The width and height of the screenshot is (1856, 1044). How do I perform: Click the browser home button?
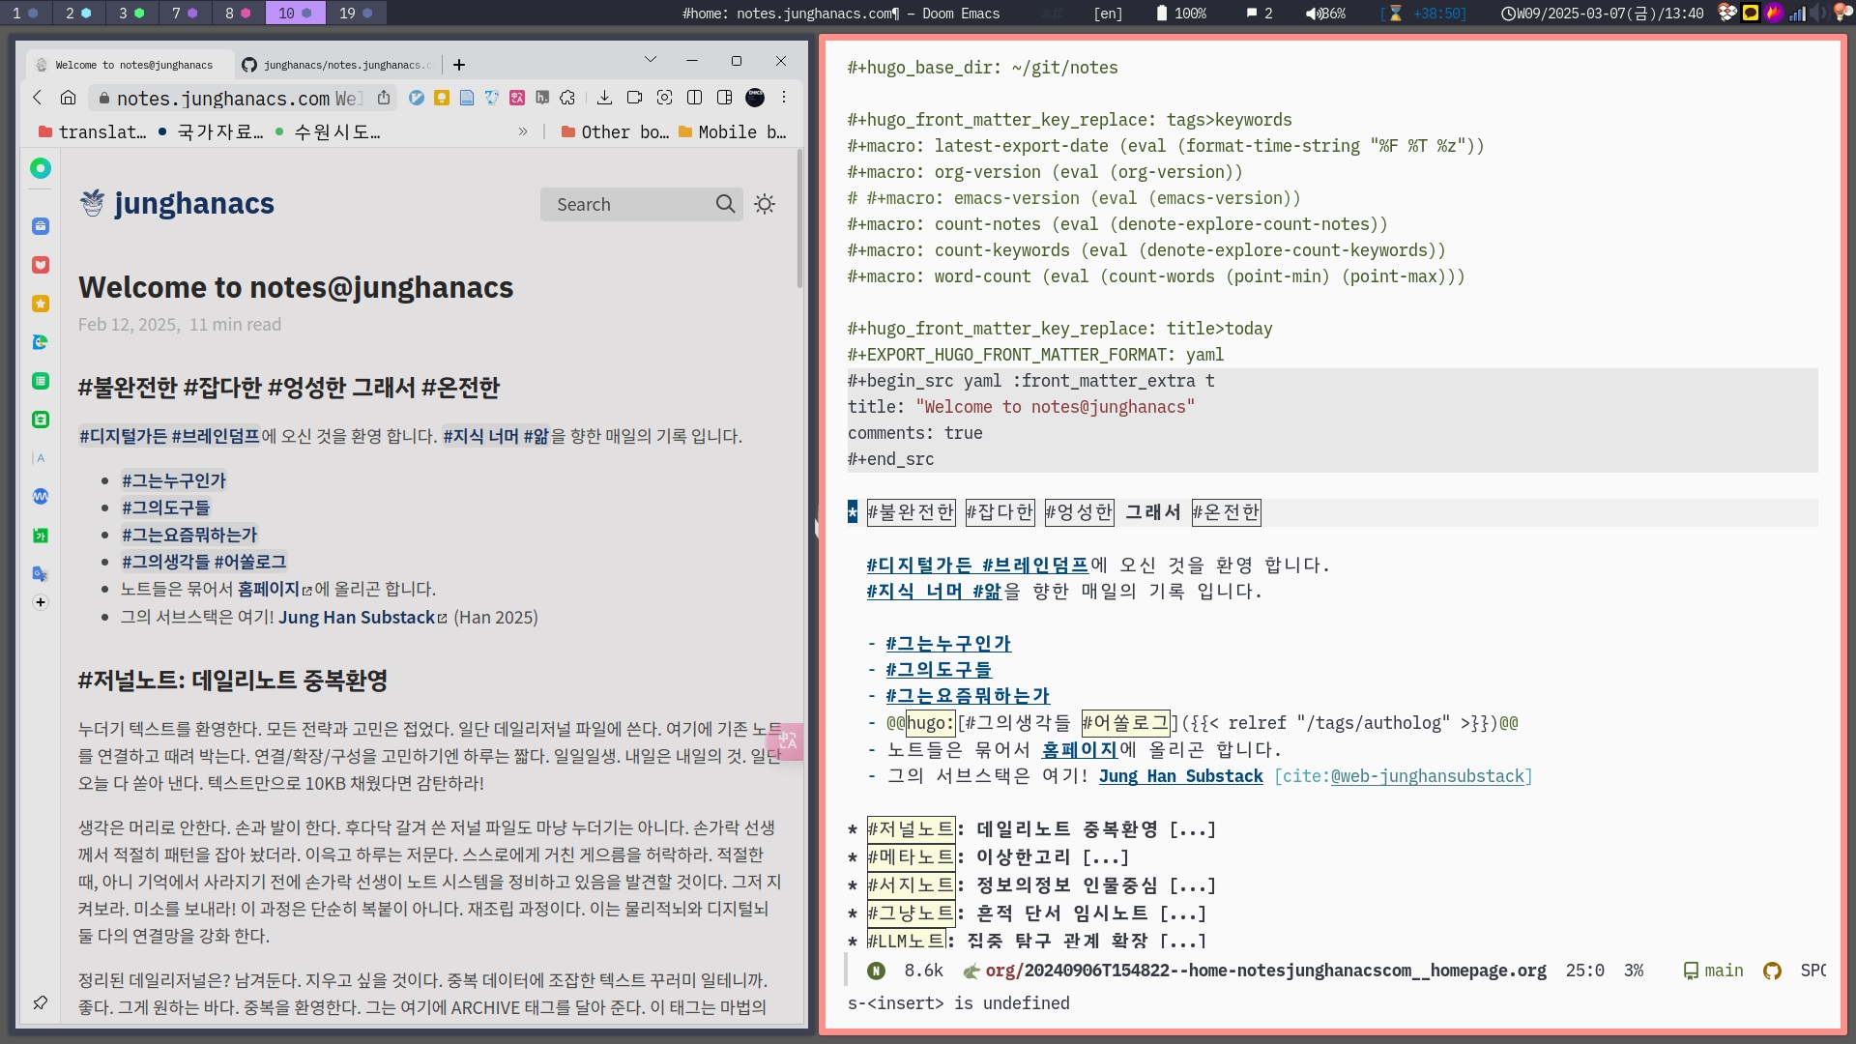click(68, 98)
